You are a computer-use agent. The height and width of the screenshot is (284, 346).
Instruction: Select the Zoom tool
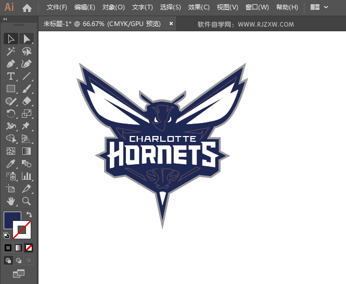point(27,201)
